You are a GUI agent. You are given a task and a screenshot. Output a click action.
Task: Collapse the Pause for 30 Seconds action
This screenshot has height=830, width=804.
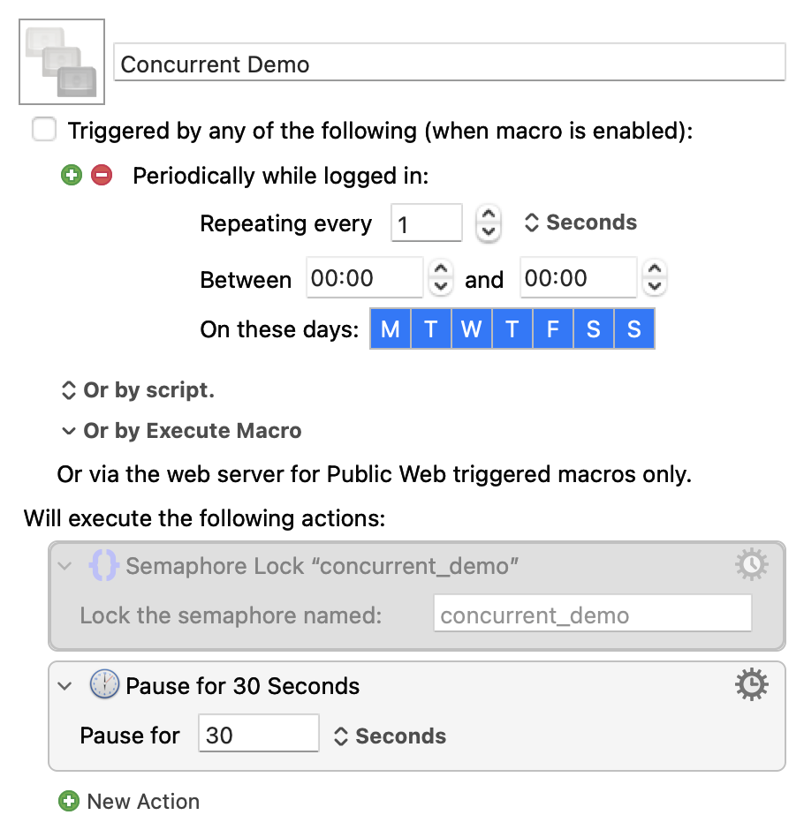[x=64, y=686]
